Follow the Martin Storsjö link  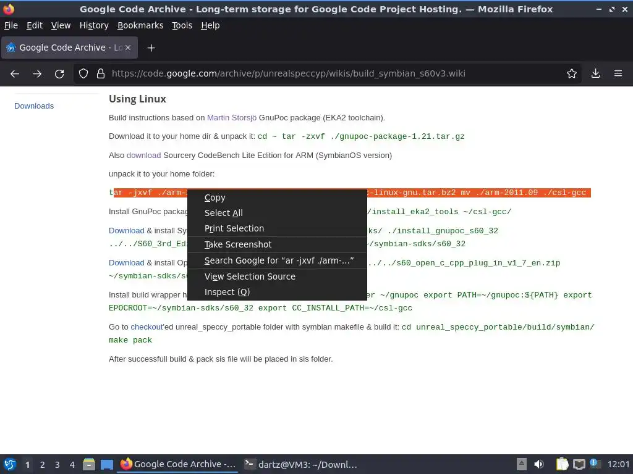pyautogui.click(x=232, y=118)
